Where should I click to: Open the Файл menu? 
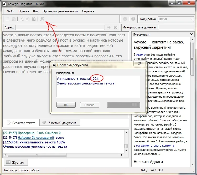point(11,11)
